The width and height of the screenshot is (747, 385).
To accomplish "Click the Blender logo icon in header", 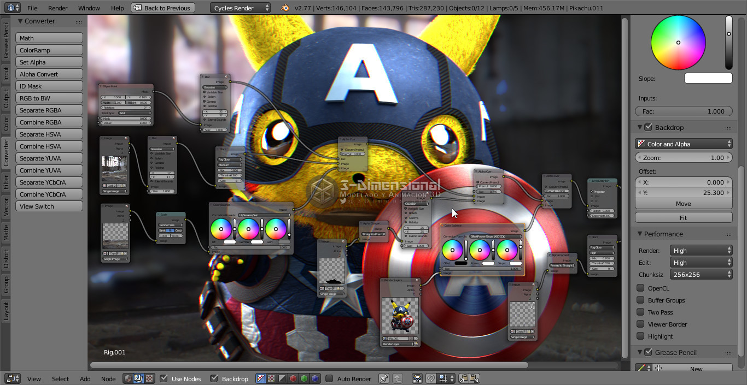I will point(284,8).
